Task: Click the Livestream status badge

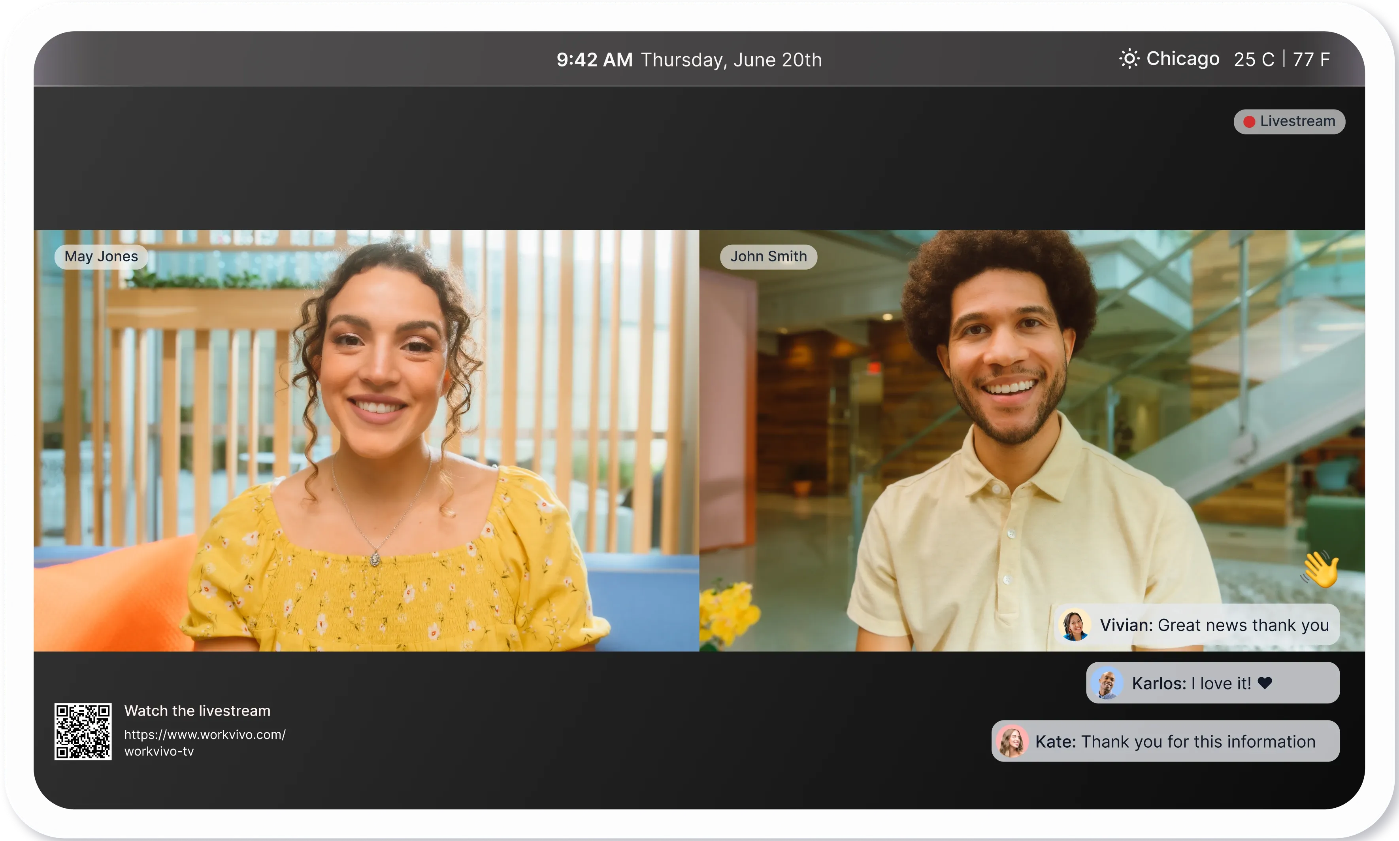Action: [1289, 122]
